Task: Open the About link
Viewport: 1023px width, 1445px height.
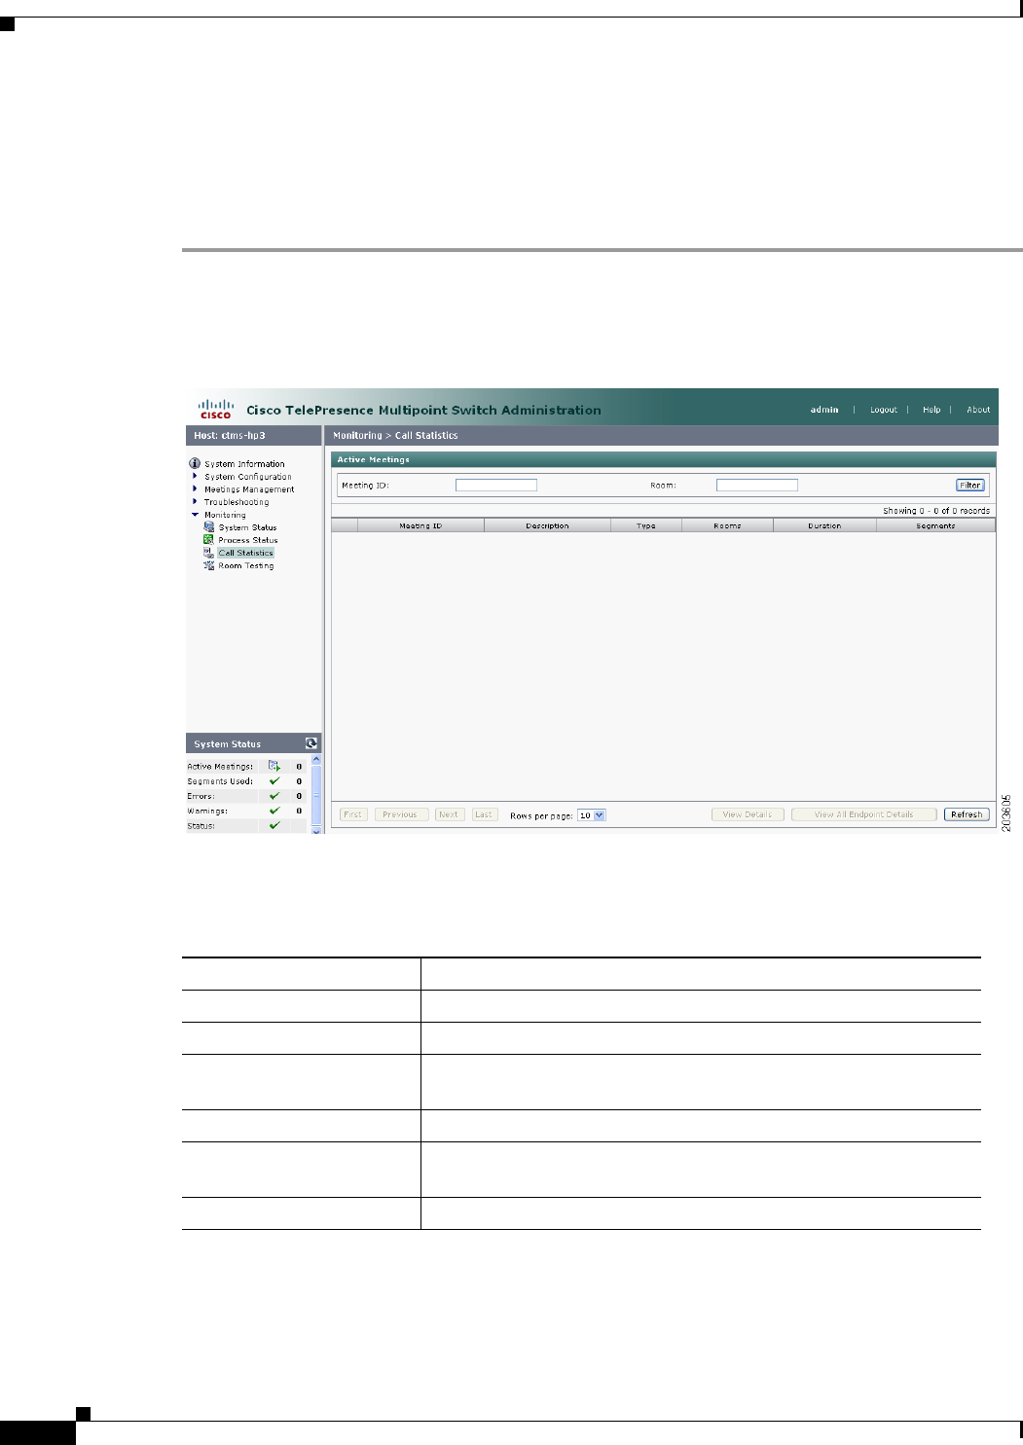Action: tap(978, 410)
